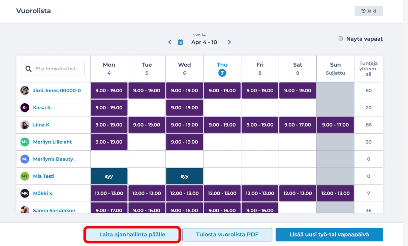The height and width of the screenshot is (246, 408).
Task: Click the ML avatar for Merilyn Lilleleht
Action: (25, 142)
